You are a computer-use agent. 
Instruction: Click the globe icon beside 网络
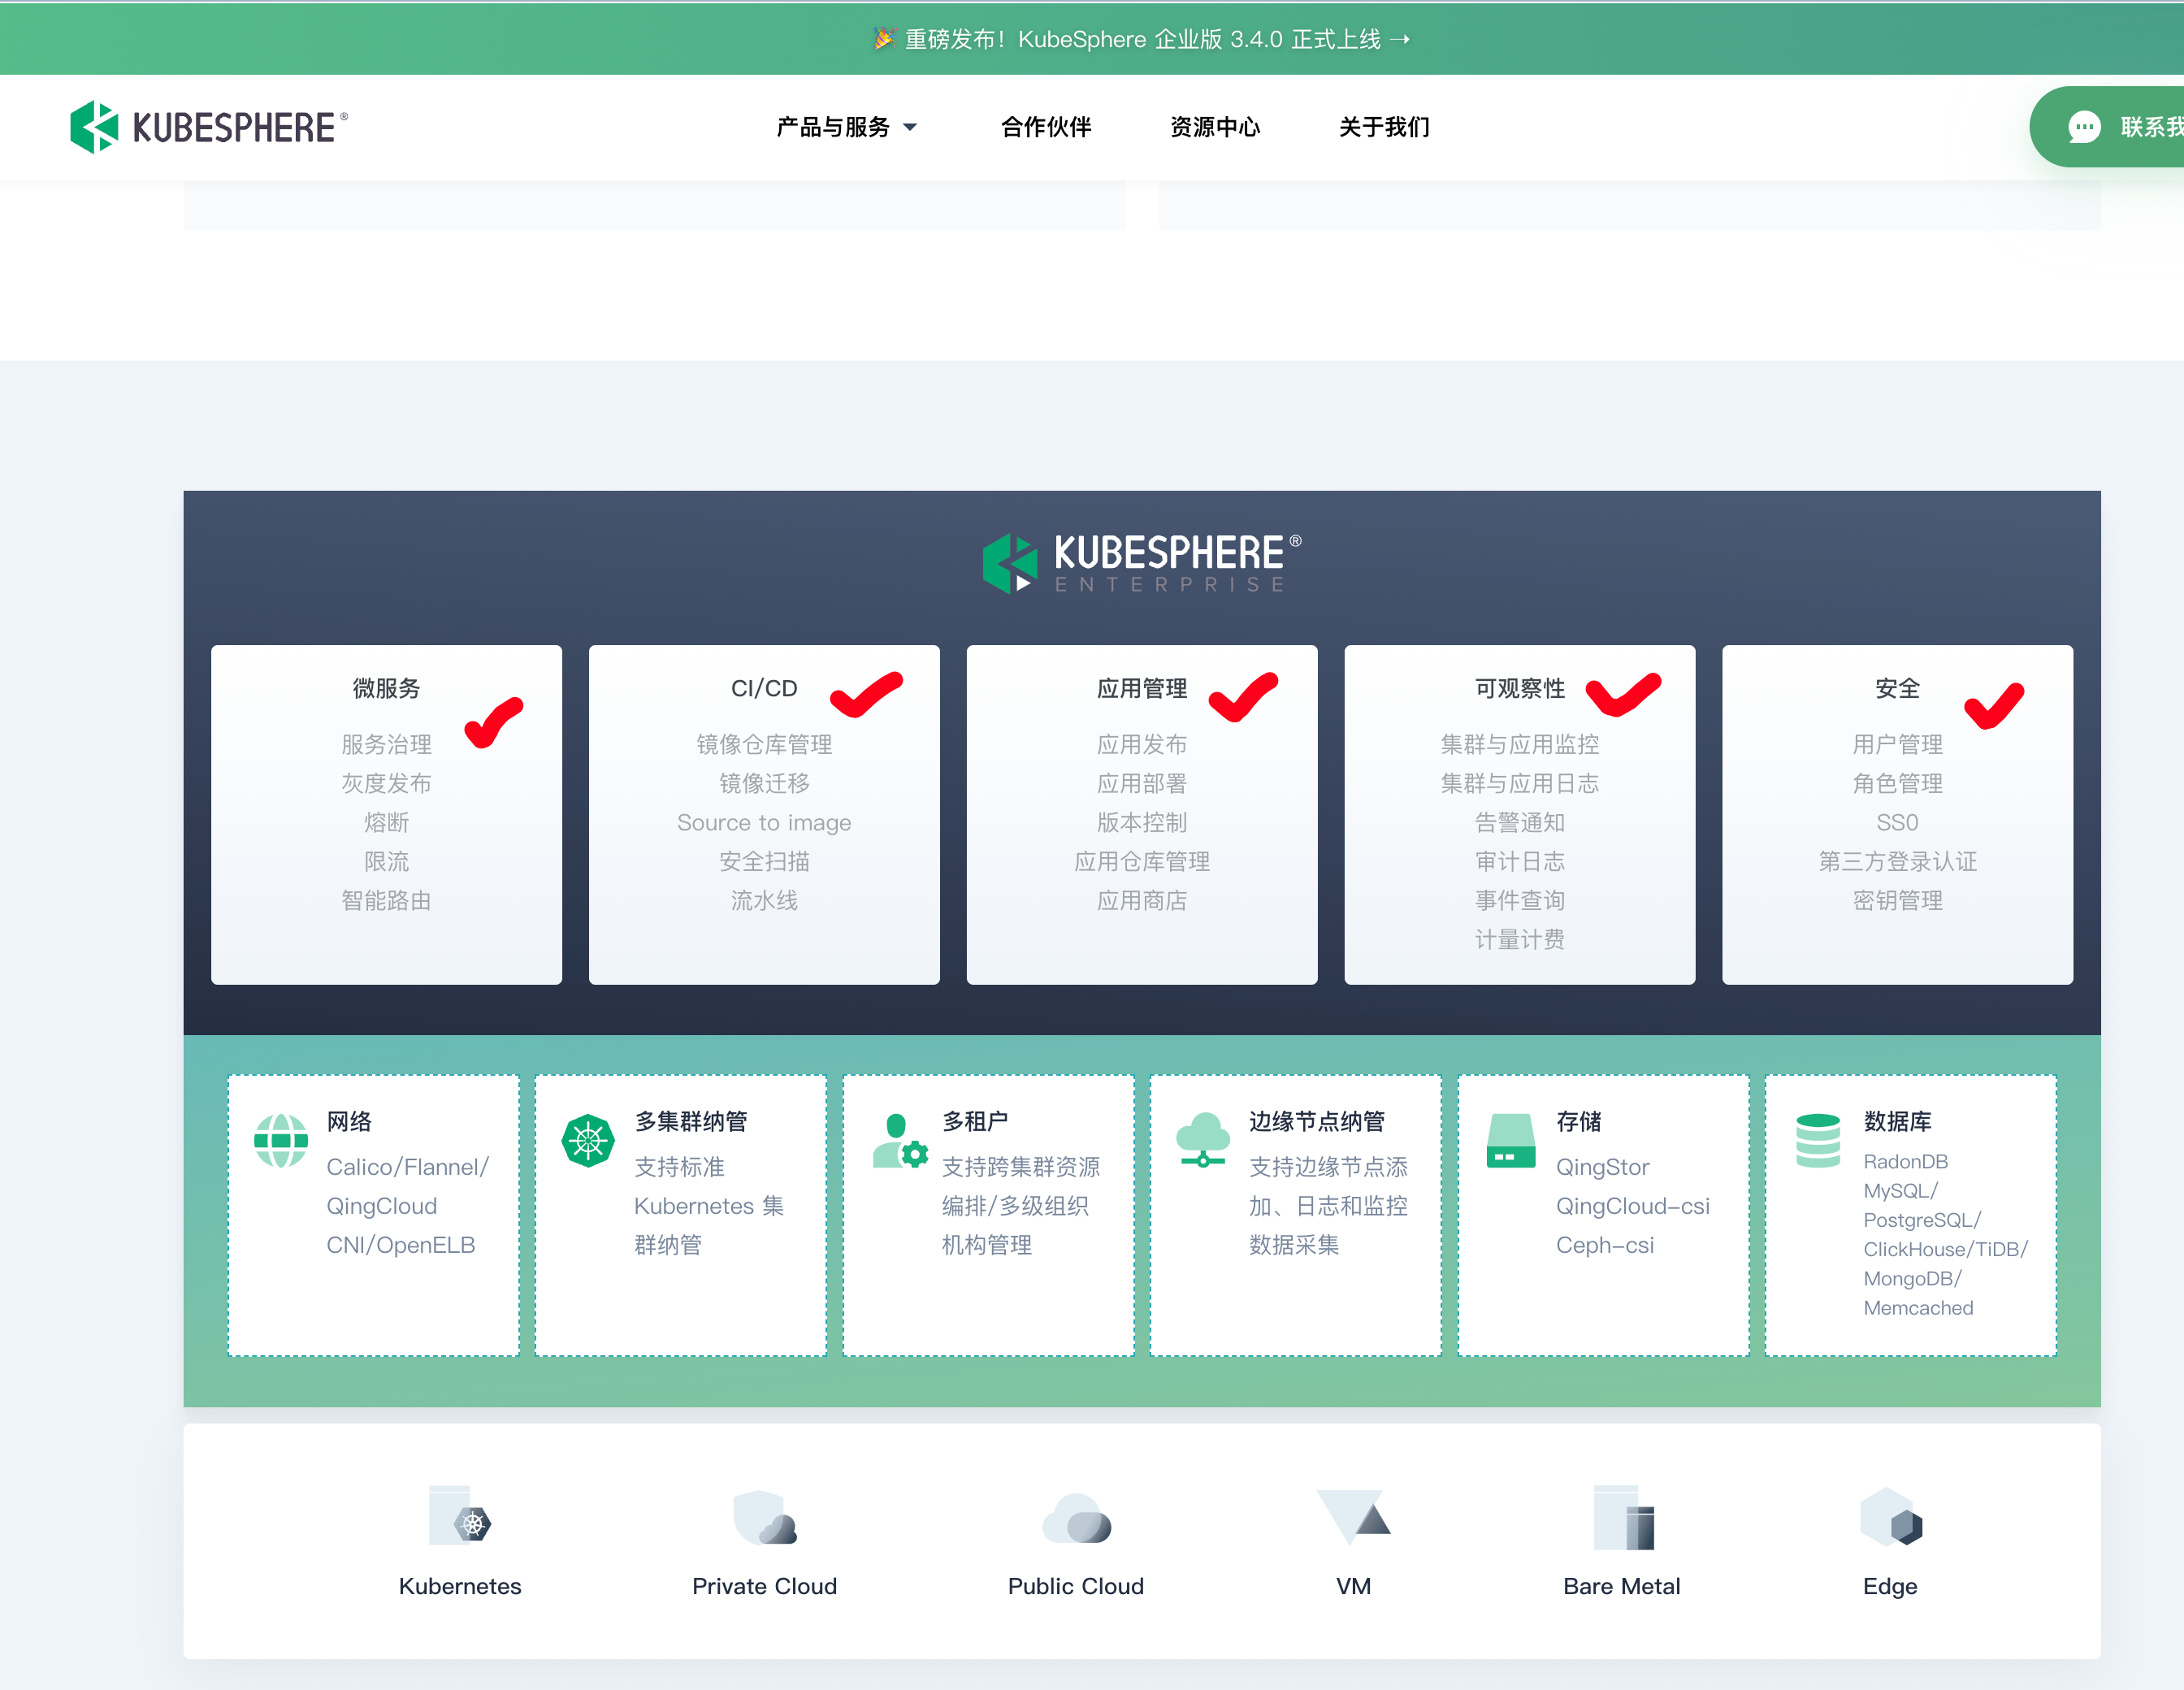click(281, 1141)
